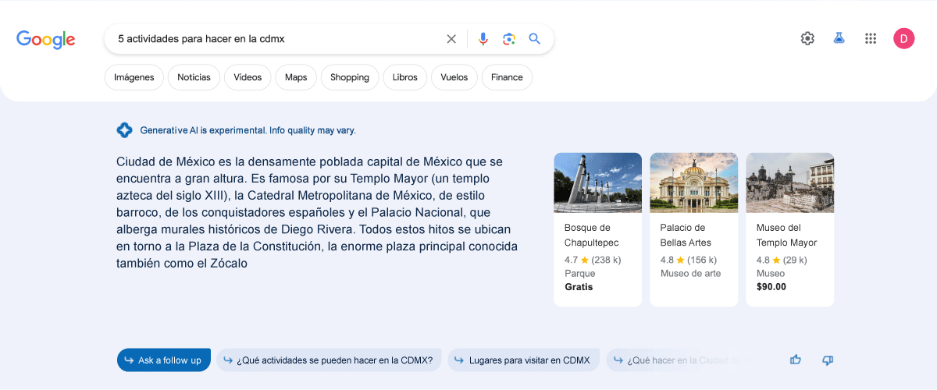937x390 pixels.
Task: Open the Palacio de Bellas Artes photo
Action: pos(693,183)
